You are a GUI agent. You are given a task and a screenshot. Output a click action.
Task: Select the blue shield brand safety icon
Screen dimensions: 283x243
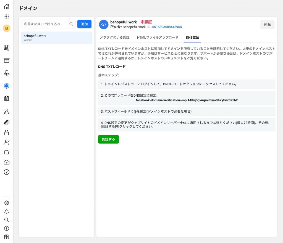click(7, 86)
